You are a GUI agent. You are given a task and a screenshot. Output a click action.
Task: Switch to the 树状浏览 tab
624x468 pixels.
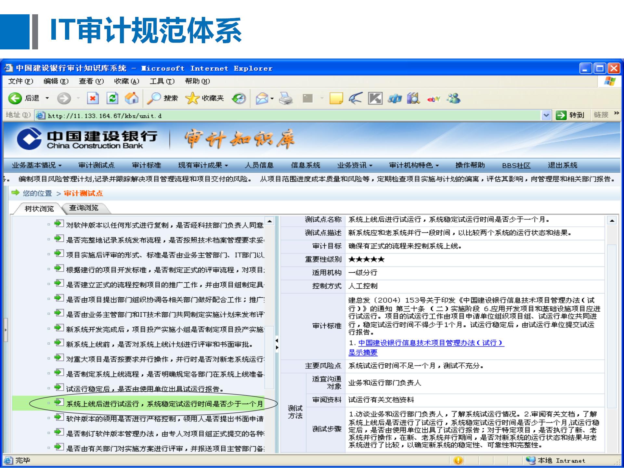coord(39,209)
